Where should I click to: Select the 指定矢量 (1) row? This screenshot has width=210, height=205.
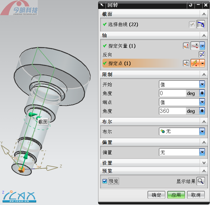pyautogui.click(x=154, y=46)
